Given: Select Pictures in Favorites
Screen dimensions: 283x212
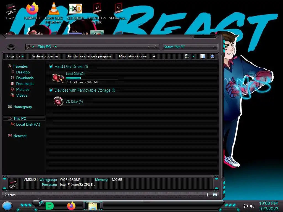Looking at the screenshot, I should 23,89.
